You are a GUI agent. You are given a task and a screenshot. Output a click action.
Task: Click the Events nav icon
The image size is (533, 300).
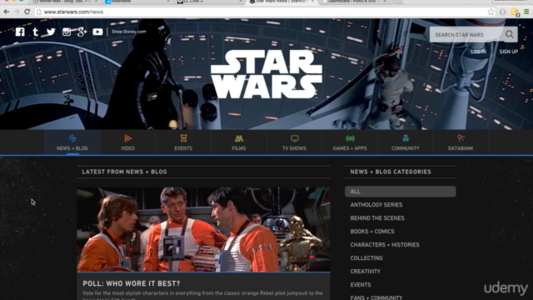(x=183, y=138)
